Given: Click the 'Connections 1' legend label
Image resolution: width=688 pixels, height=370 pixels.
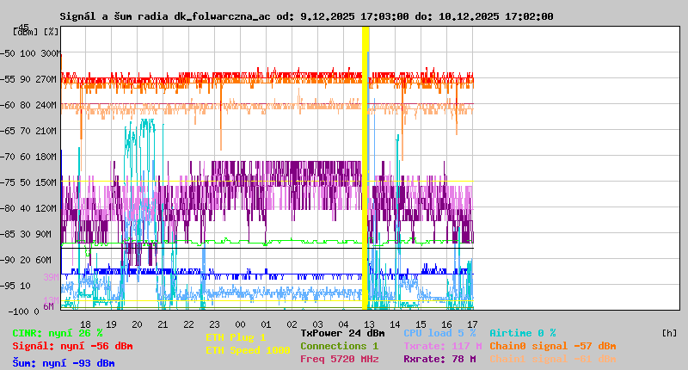Looking at the screenshot, I should coord(339,346).
